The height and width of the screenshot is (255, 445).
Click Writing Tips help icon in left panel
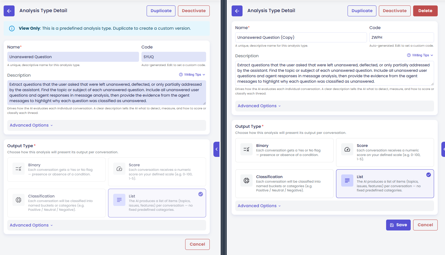click(x=181, y=75)
